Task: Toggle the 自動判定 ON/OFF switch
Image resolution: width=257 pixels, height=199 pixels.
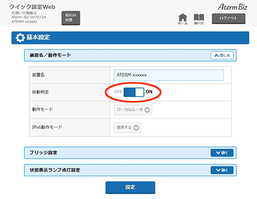Action: pyautogui.click(x=134, y=92)
